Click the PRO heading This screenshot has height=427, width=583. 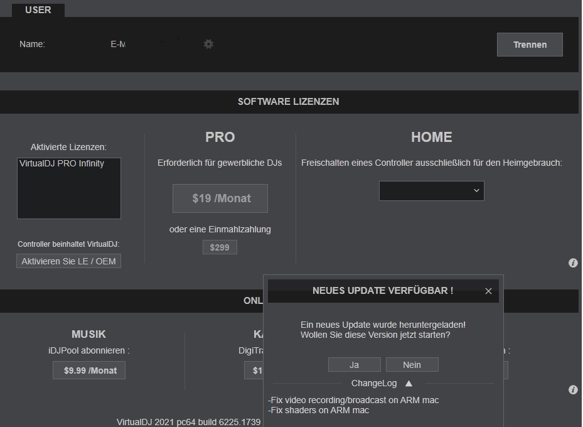click(220, 137)
